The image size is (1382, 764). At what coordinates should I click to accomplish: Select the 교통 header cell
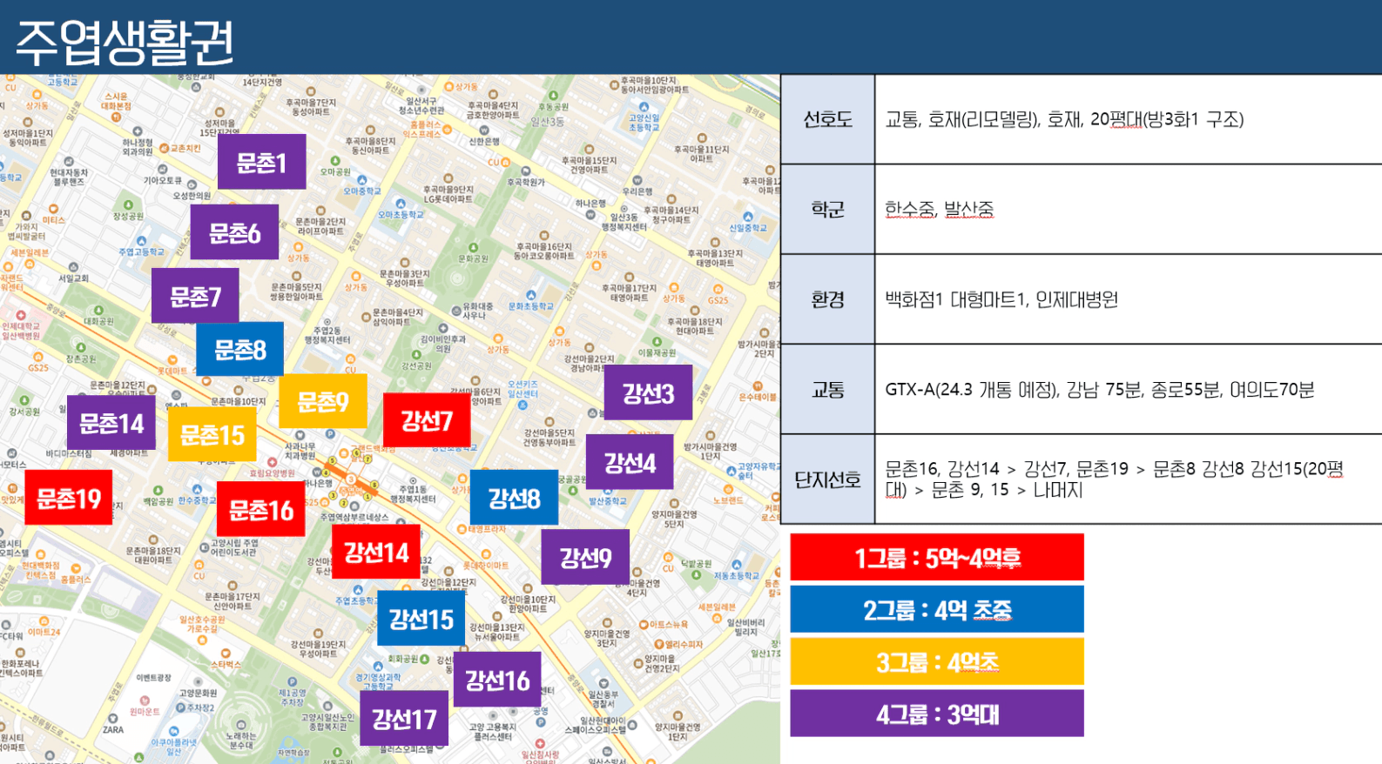[x=827, y=389]
